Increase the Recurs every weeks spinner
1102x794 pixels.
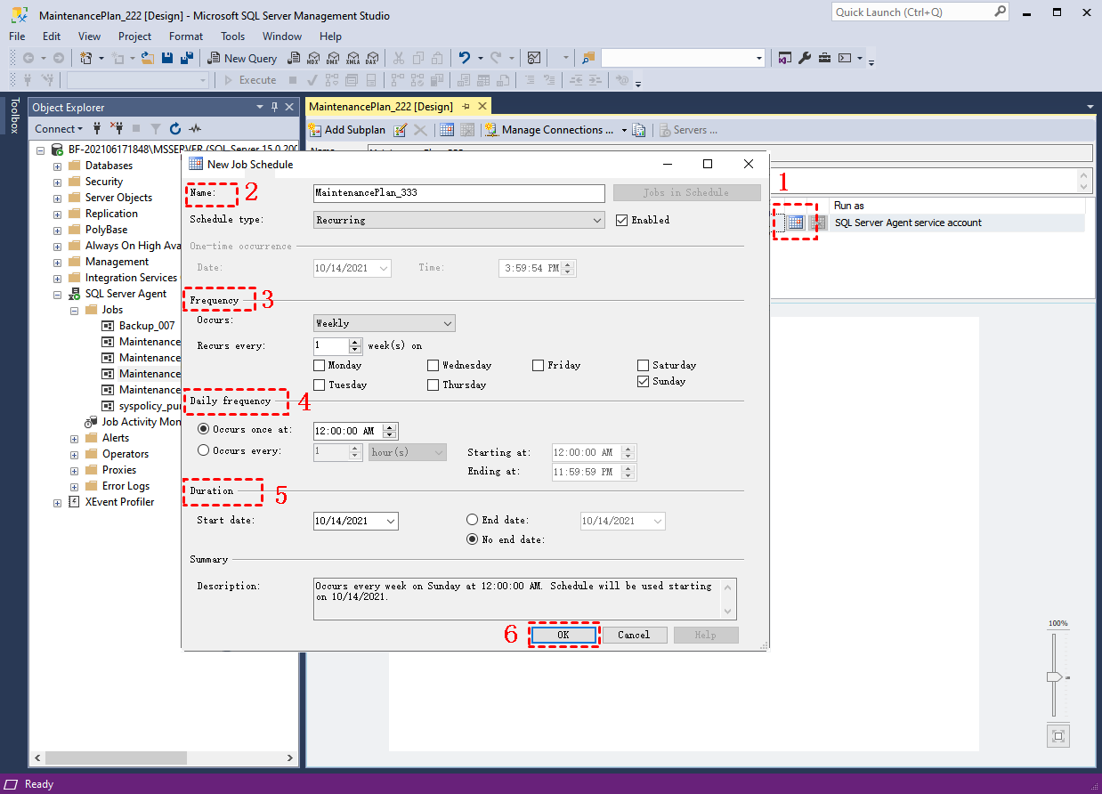tap(356, 342)
